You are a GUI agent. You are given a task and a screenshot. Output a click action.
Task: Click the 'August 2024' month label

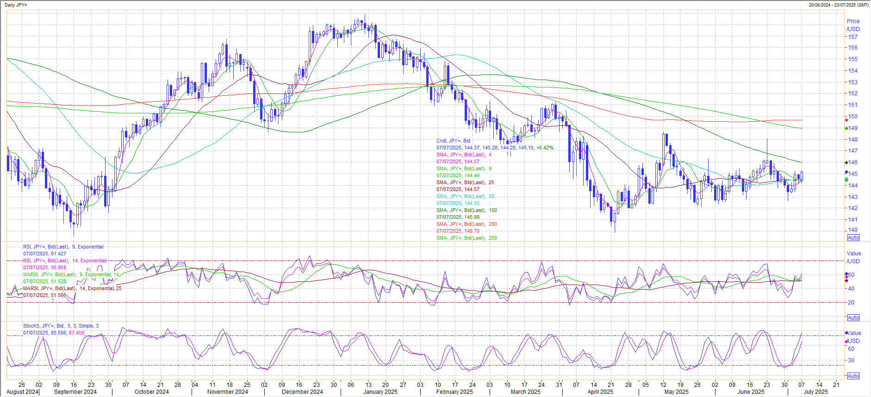pyautogui.click(x=22, y=392)
